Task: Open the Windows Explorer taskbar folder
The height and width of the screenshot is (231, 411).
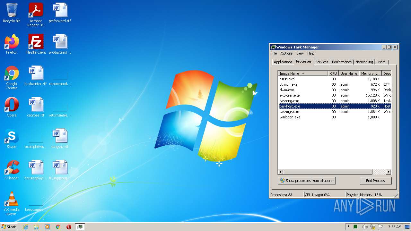Action: (36, 227)
